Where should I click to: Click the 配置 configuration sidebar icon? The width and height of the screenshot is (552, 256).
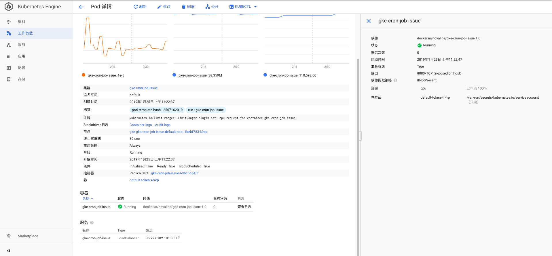[9, 68]
